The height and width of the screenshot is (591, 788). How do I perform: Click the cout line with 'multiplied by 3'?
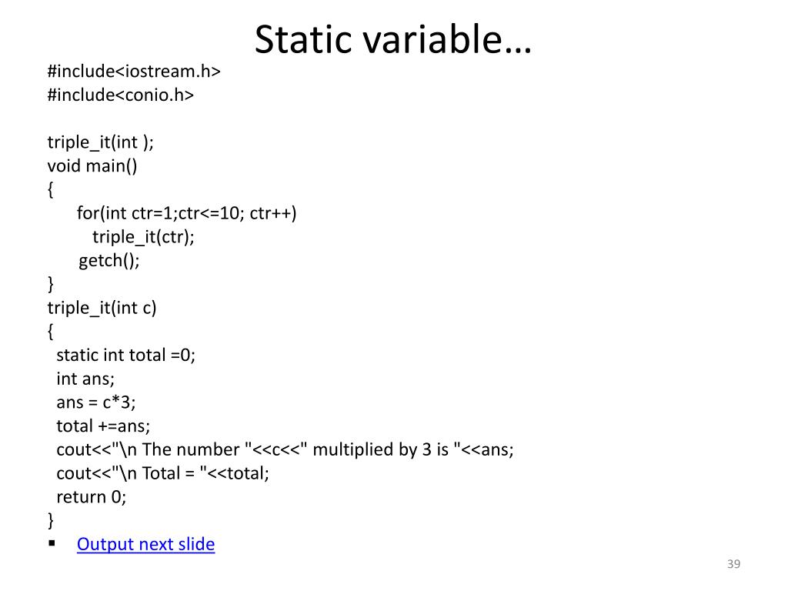[x=285, y=449]
